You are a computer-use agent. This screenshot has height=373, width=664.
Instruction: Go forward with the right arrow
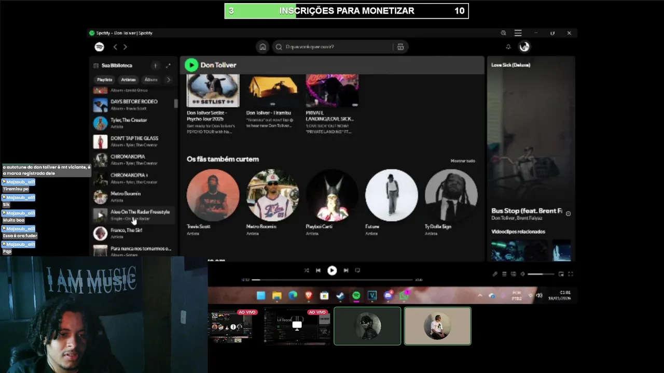(125, 47)
